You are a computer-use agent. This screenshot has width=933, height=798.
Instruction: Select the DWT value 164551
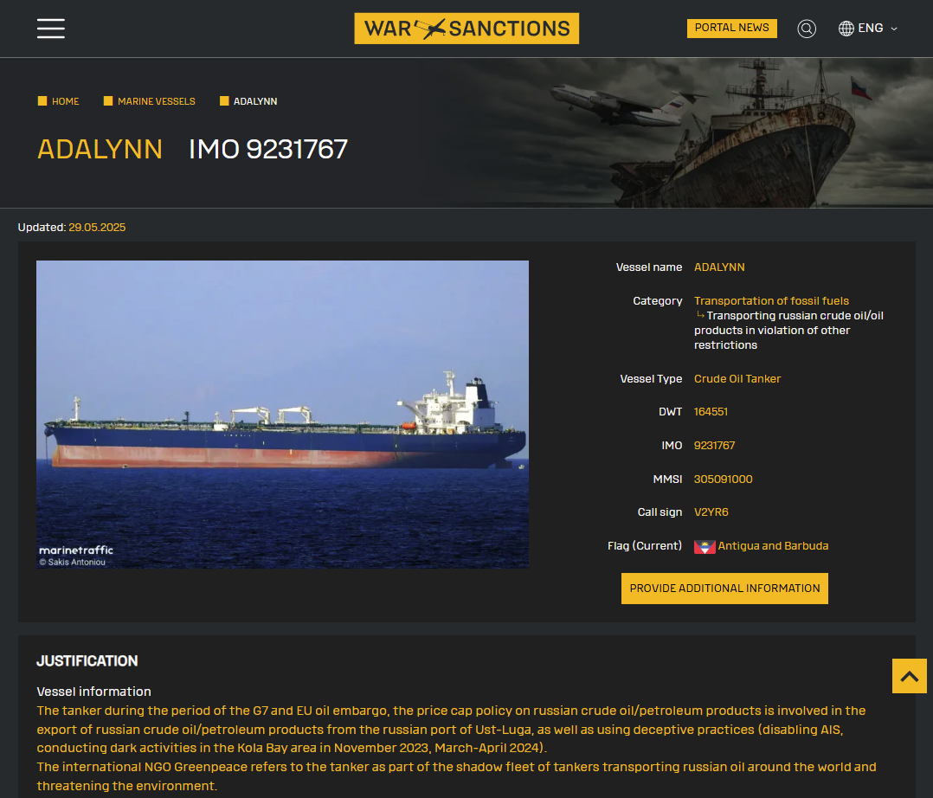click(x=711, y=412)
